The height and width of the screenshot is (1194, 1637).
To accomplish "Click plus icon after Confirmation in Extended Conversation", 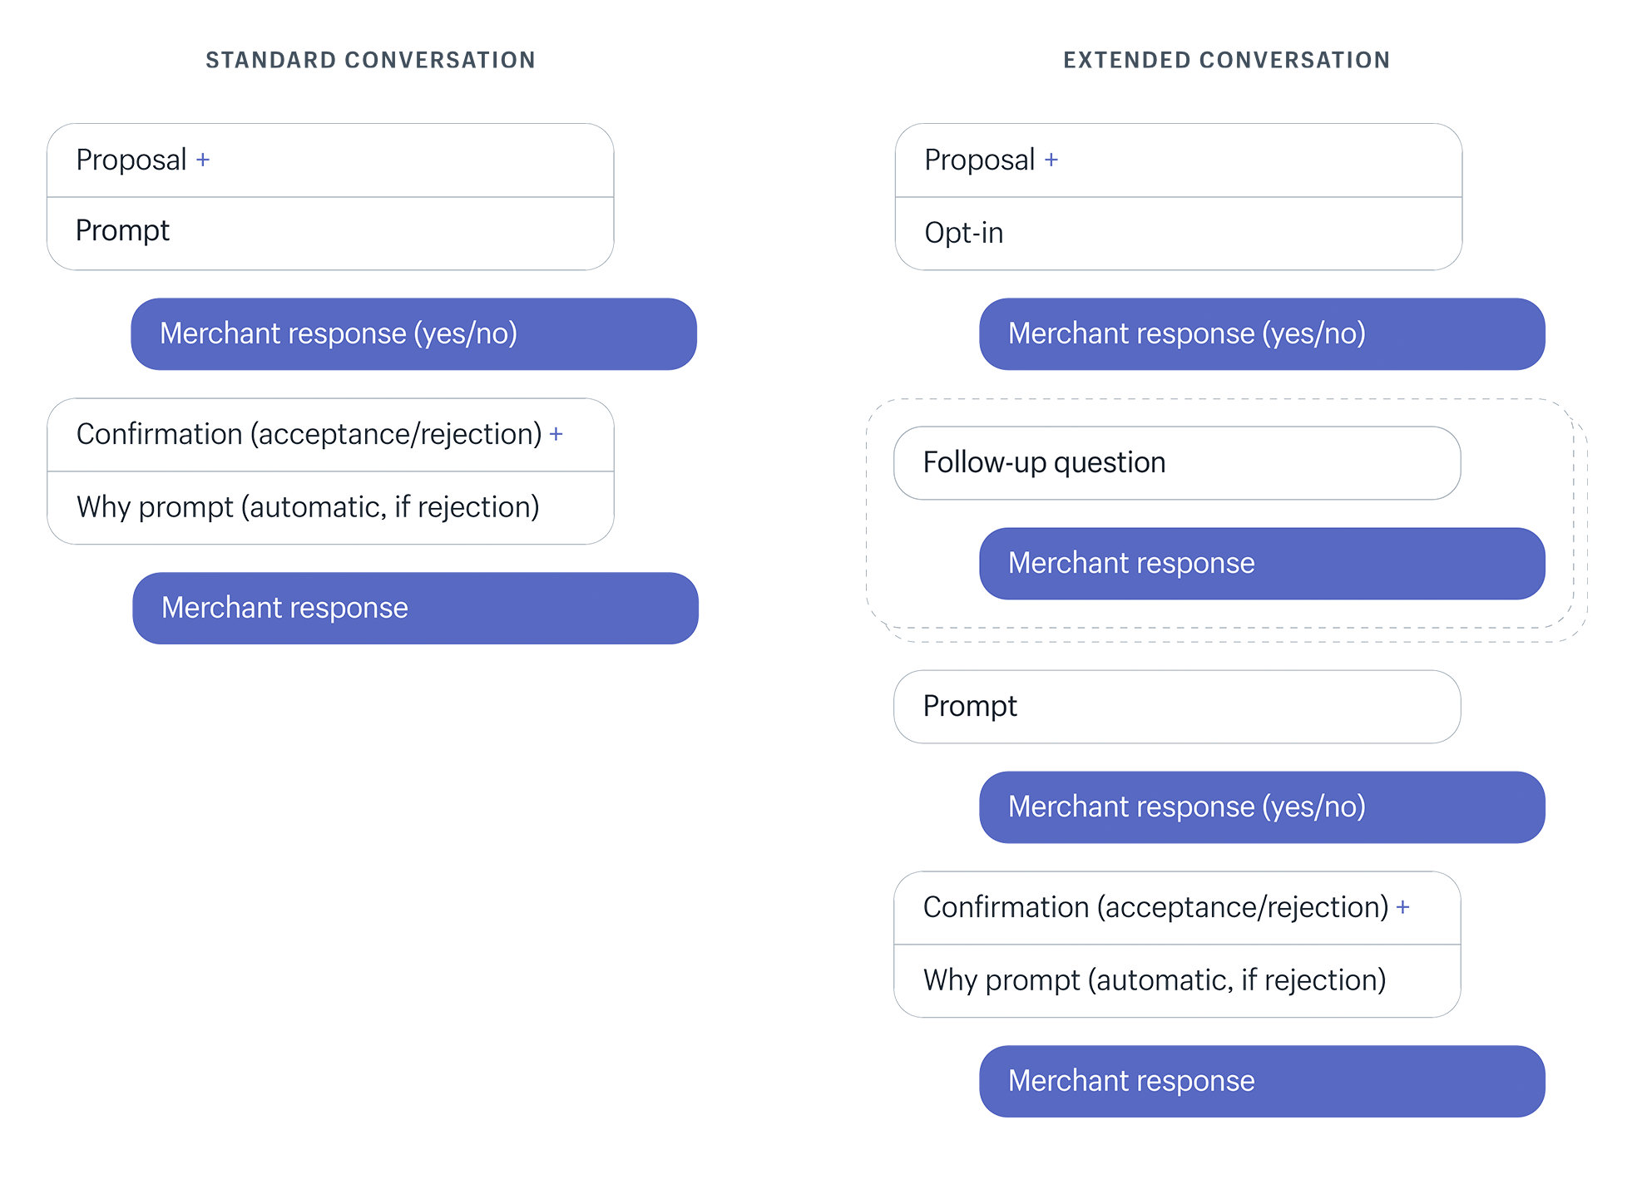I will click(1403, 907).
